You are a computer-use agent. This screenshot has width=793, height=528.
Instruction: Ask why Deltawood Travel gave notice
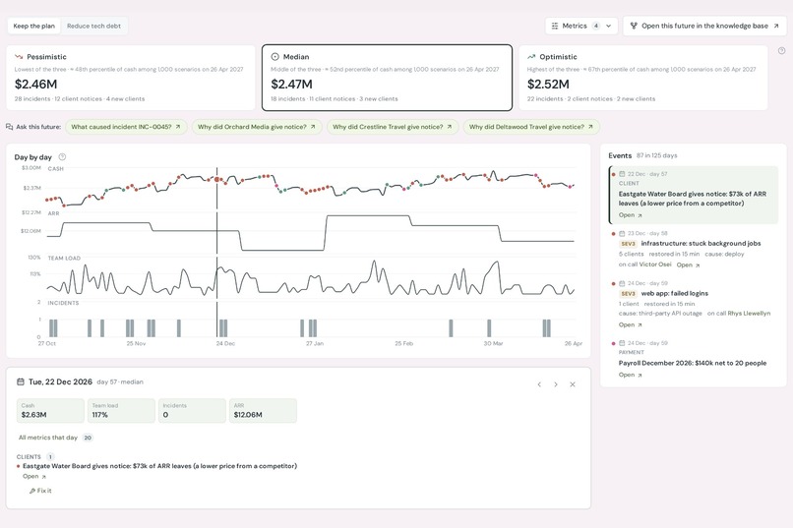pos(531,127)
